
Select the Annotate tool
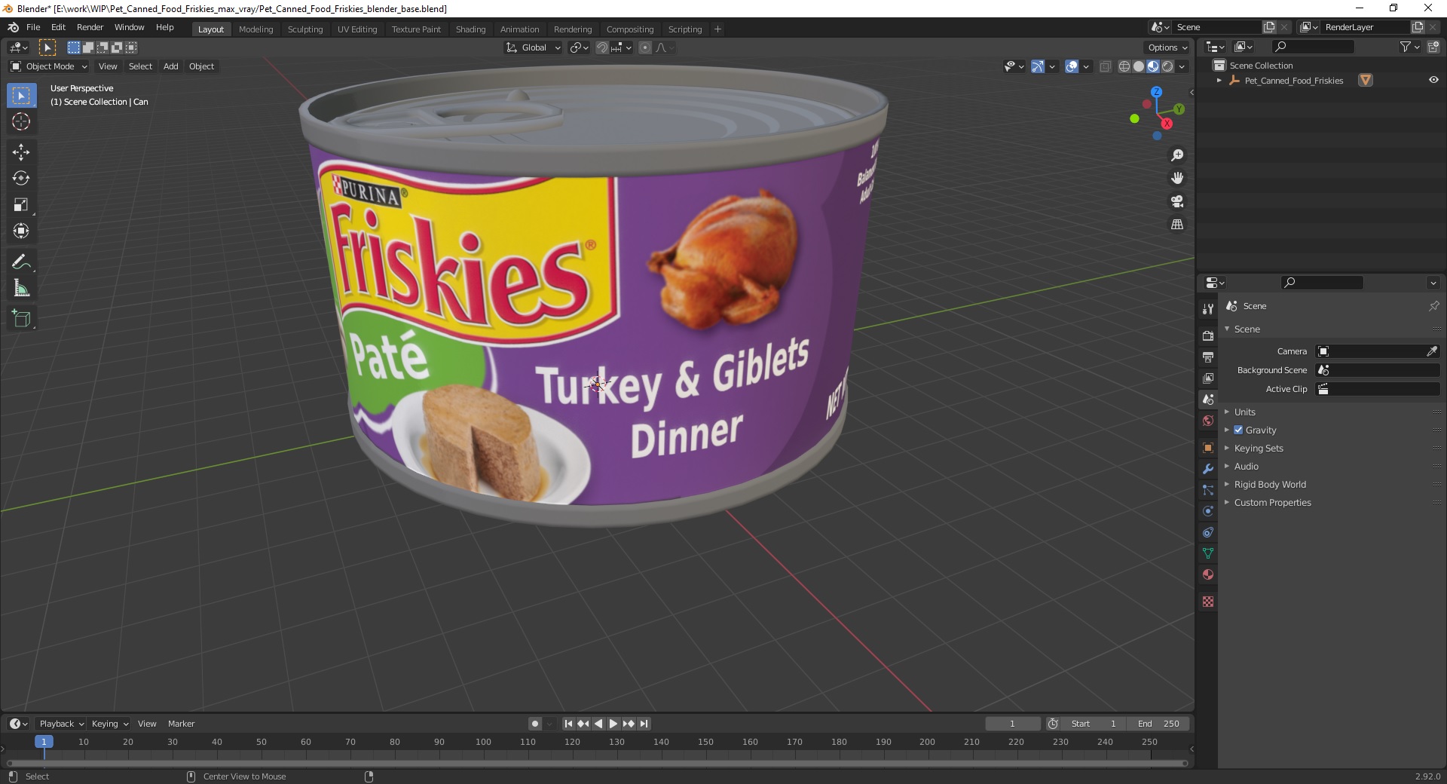21,262
